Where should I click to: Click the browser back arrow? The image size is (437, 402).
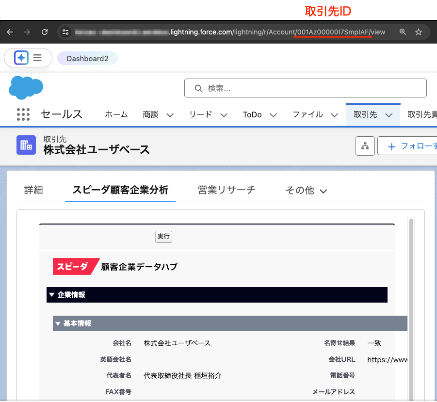coord(10,32)
